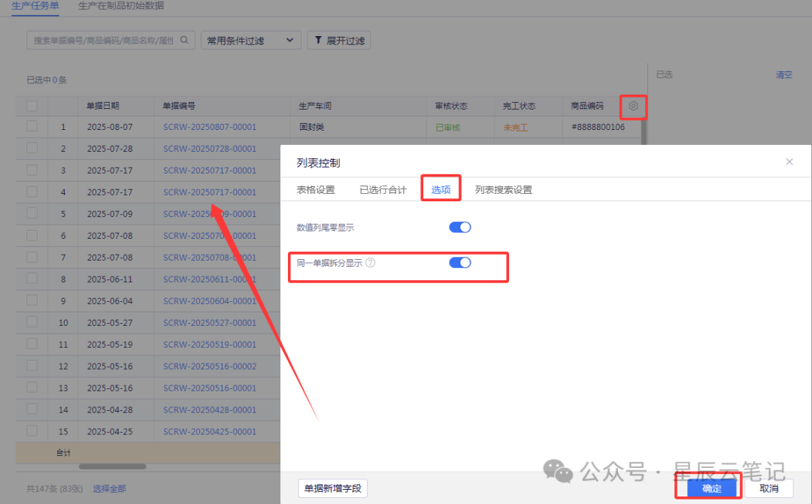This screenshot has width=812, height=504.
Task: Click the 单据新增字段 button
Action: (x=332, y=488)
